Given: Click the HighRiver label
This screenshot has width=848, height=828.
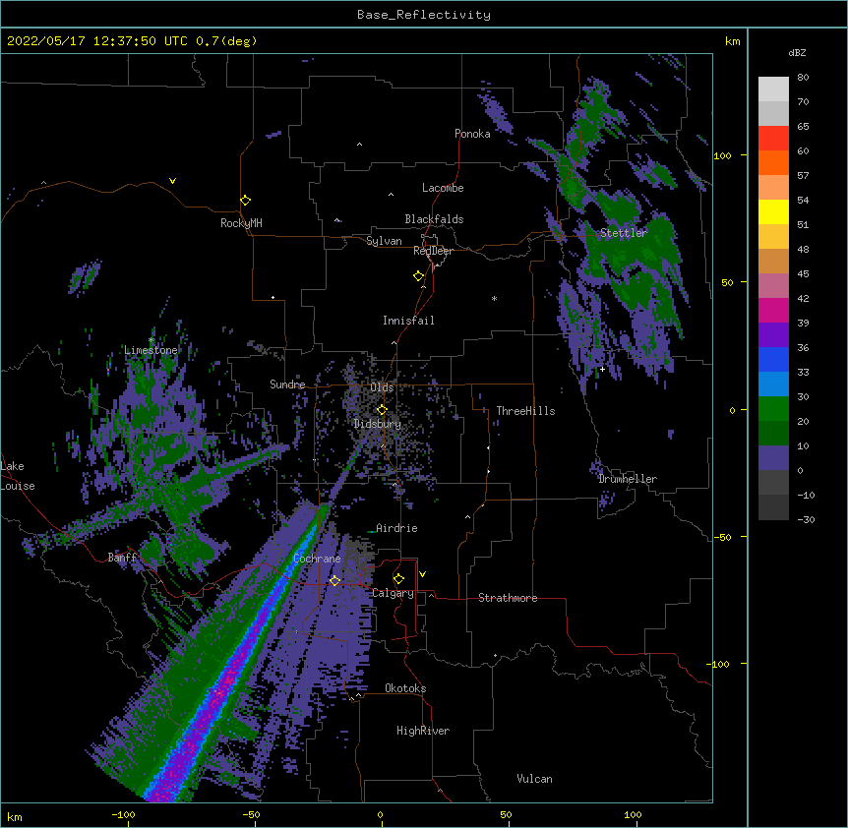Looking at the screenshot, I should click(423, 731).
